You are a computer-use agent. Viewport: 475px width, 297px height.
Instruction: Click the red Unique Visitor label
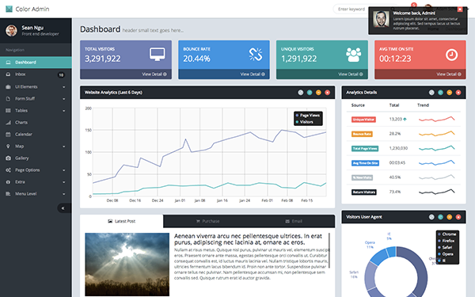(363, 120)
